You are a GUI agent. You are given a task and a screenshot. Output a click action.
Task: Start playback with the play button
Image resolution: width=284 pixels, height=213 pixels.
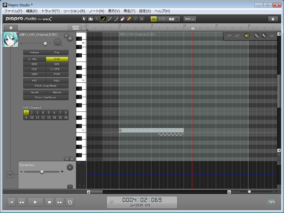point(35,202)
